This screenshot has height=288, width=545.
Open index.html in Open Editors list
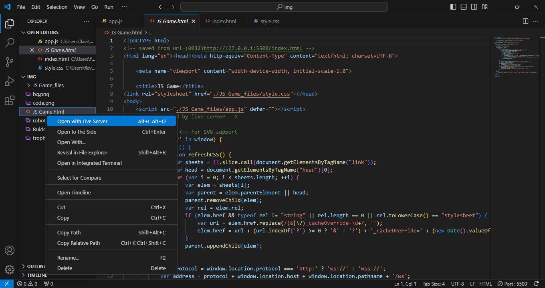click(58, 59)
